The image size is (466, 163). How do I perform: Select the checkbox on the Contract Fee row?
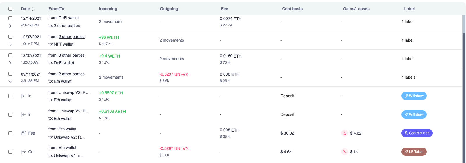(10, 133)
